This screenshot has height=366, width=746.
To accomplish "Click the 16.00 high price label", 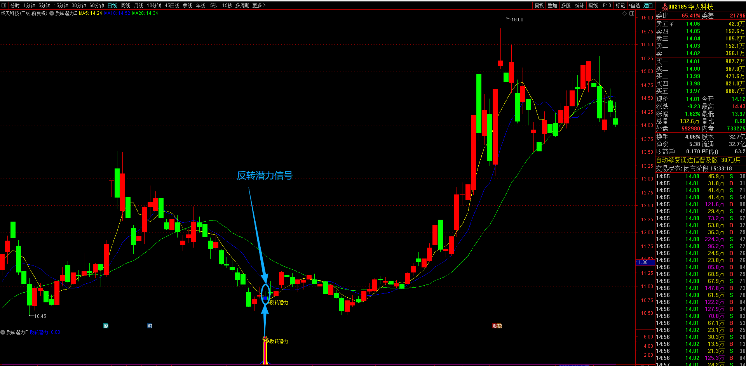I will pyautogui.click(x=517, y=20).
